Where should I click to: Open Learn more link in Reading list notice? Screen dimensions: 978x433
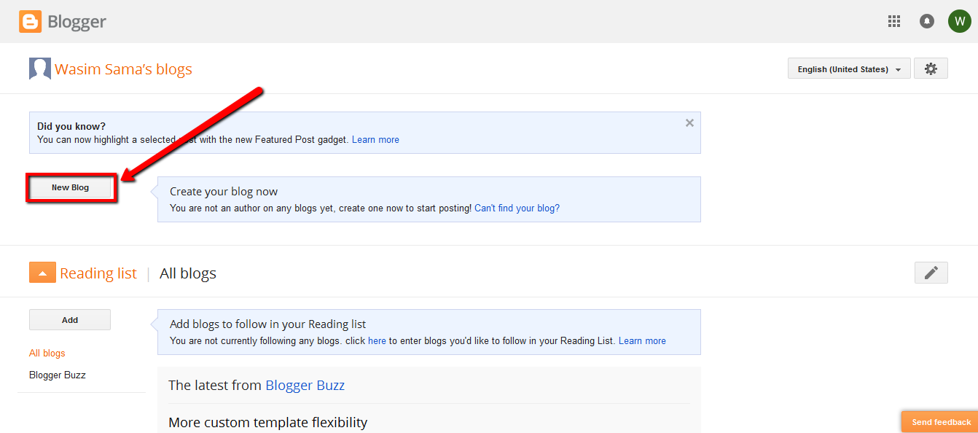pyautogui.click(x=642, y=340)
